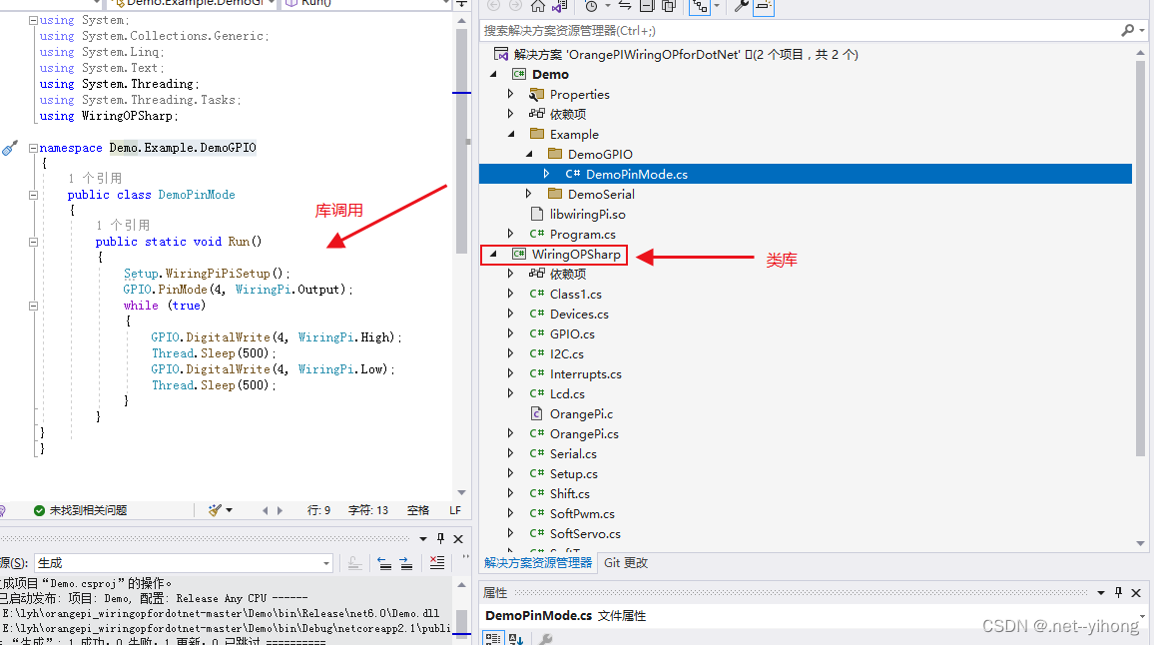Click find message in code icon
The width and height of the screenshot is (1154, 645).
[x=354, y=563]
